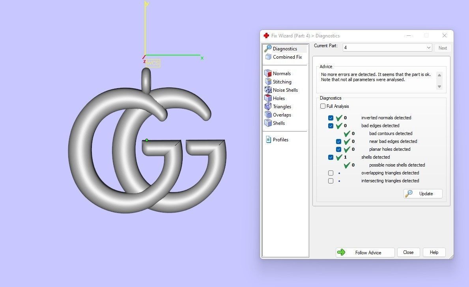This screenshot has height=287, width=469.
Task: Click the Next button
Action: (443, 48)
